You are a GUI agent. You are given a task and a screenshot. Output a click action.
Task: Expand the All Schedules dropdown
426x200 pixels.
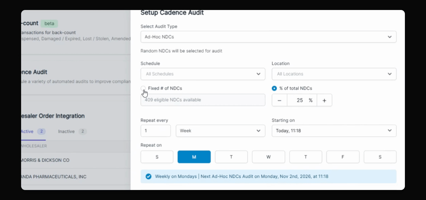click(x=203, y=74)
